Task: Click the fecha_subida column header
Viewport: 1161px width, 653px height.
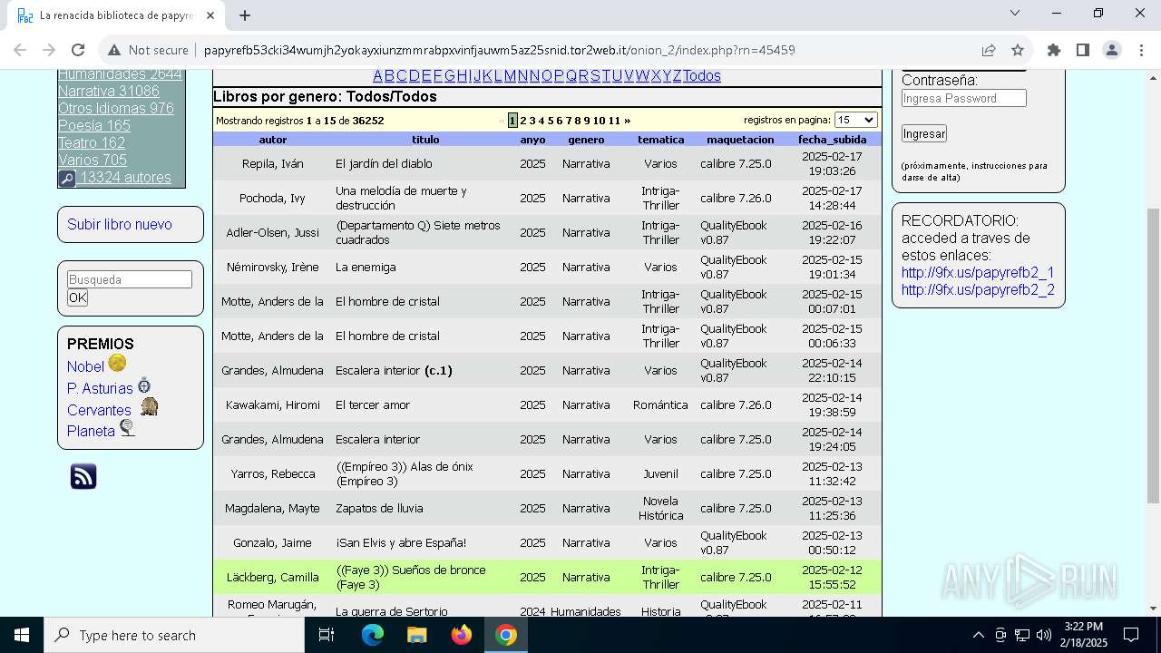Action: coord(832,140)
